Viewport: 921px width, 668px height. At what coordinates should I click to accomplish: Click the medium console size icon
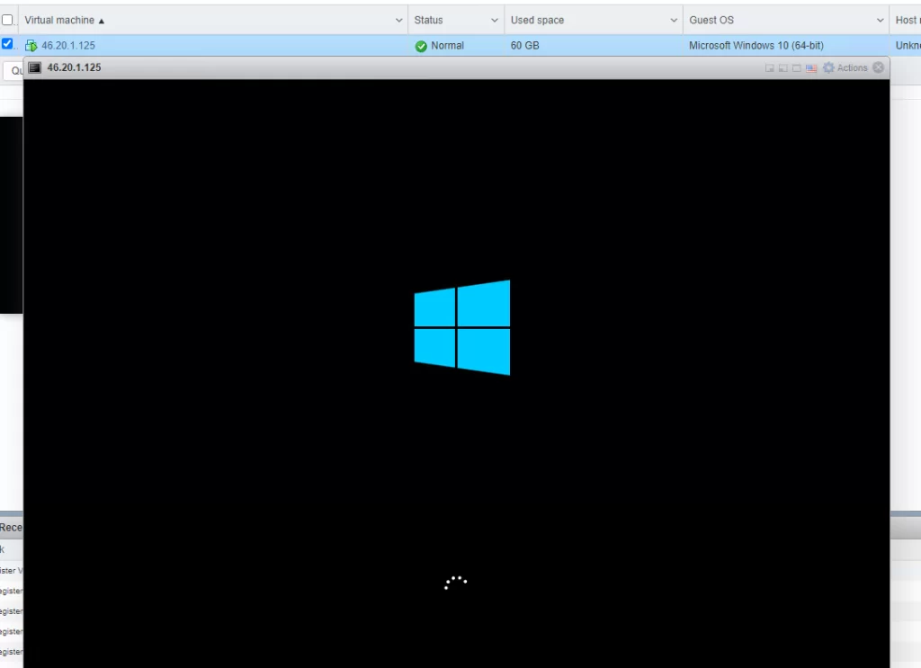click(783, 68)
